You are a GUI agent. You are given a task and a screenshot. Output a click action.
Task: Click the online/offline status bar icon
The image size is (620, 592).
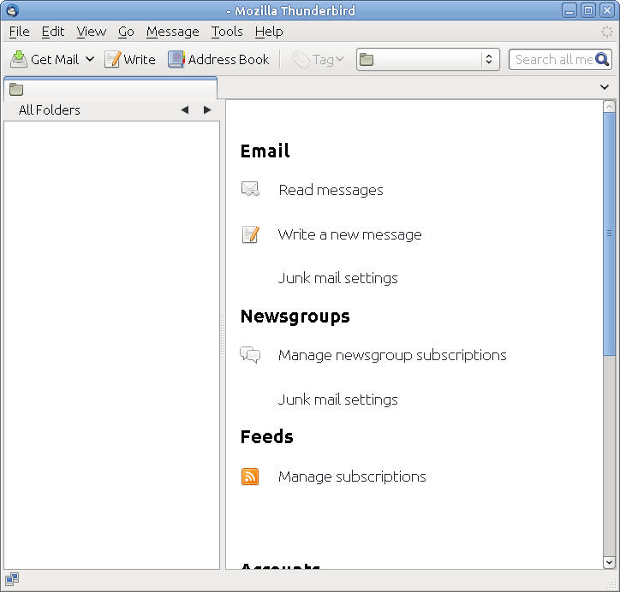[12, 579]
